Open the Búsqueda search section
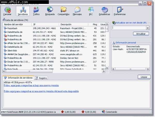 pyautogui.click(x=50, y=11)
